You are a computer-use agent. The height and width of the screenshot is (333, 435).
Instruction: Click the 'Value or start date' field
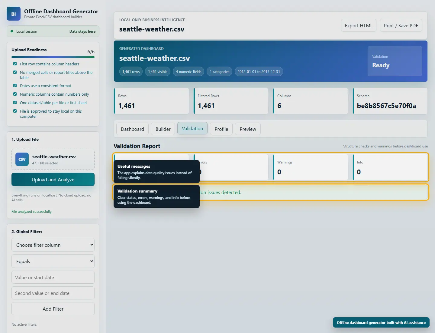pos(53,277)
